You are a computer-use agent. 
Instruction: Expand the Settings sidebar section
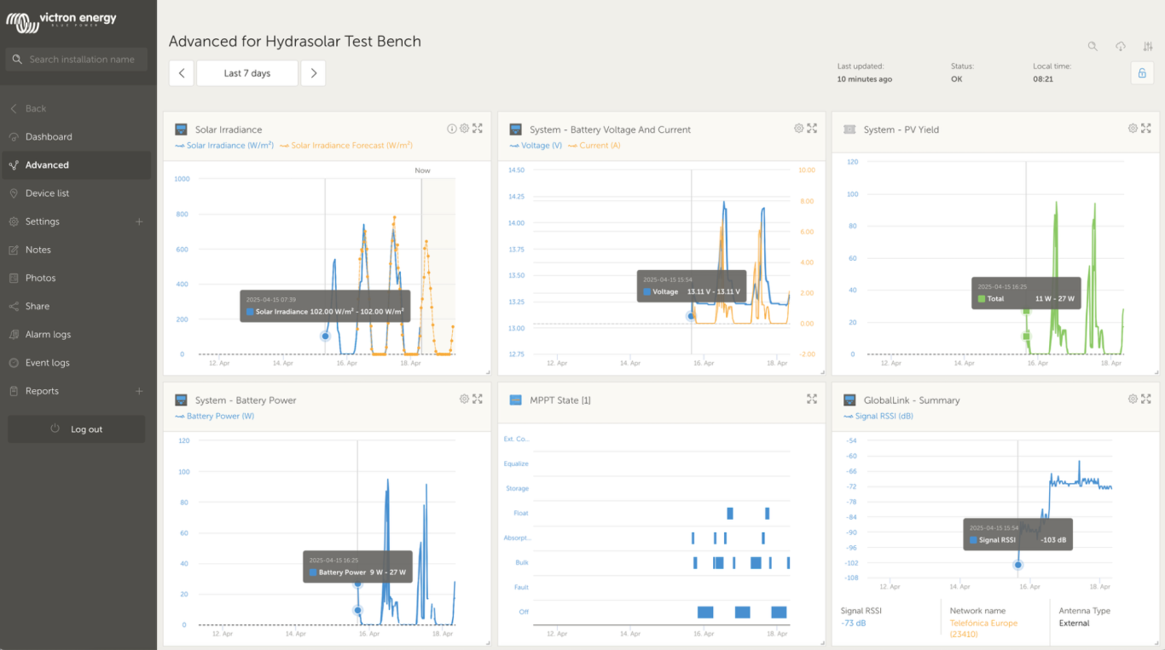tap(139, 221)
